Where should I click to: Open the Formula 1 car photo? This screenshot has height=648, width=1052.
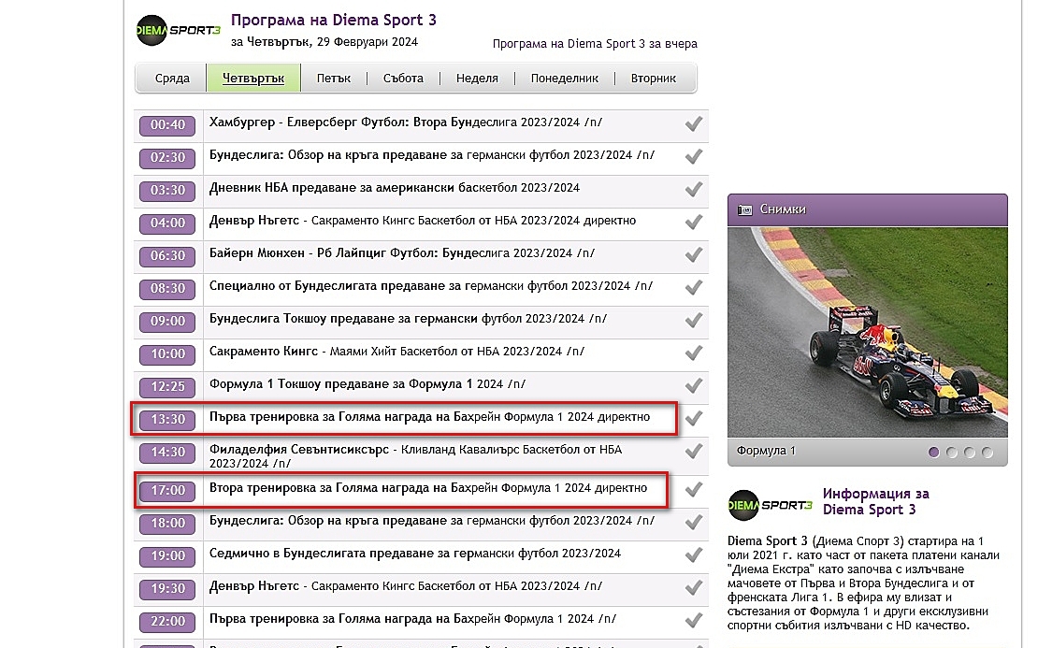coord(868,333)
